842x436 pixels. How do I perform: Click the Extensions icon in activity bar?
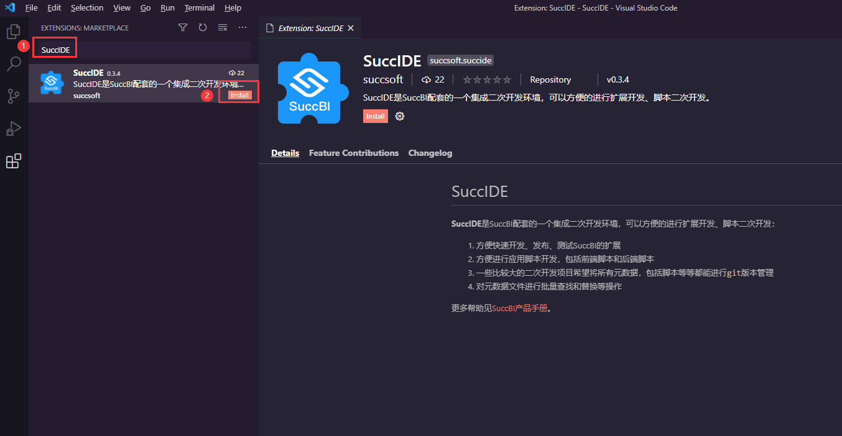[x=14, y=161]
